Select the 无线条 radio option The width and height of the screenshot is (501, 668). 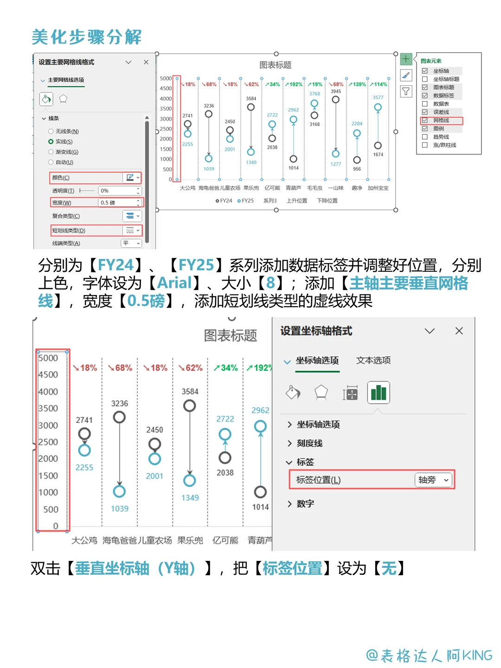pyautogui.click(x=50, y=131)
